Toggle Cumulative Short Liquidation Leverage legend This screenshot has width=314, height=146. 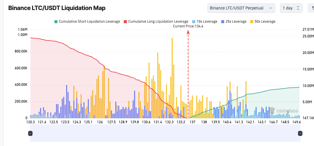point(87,22)
